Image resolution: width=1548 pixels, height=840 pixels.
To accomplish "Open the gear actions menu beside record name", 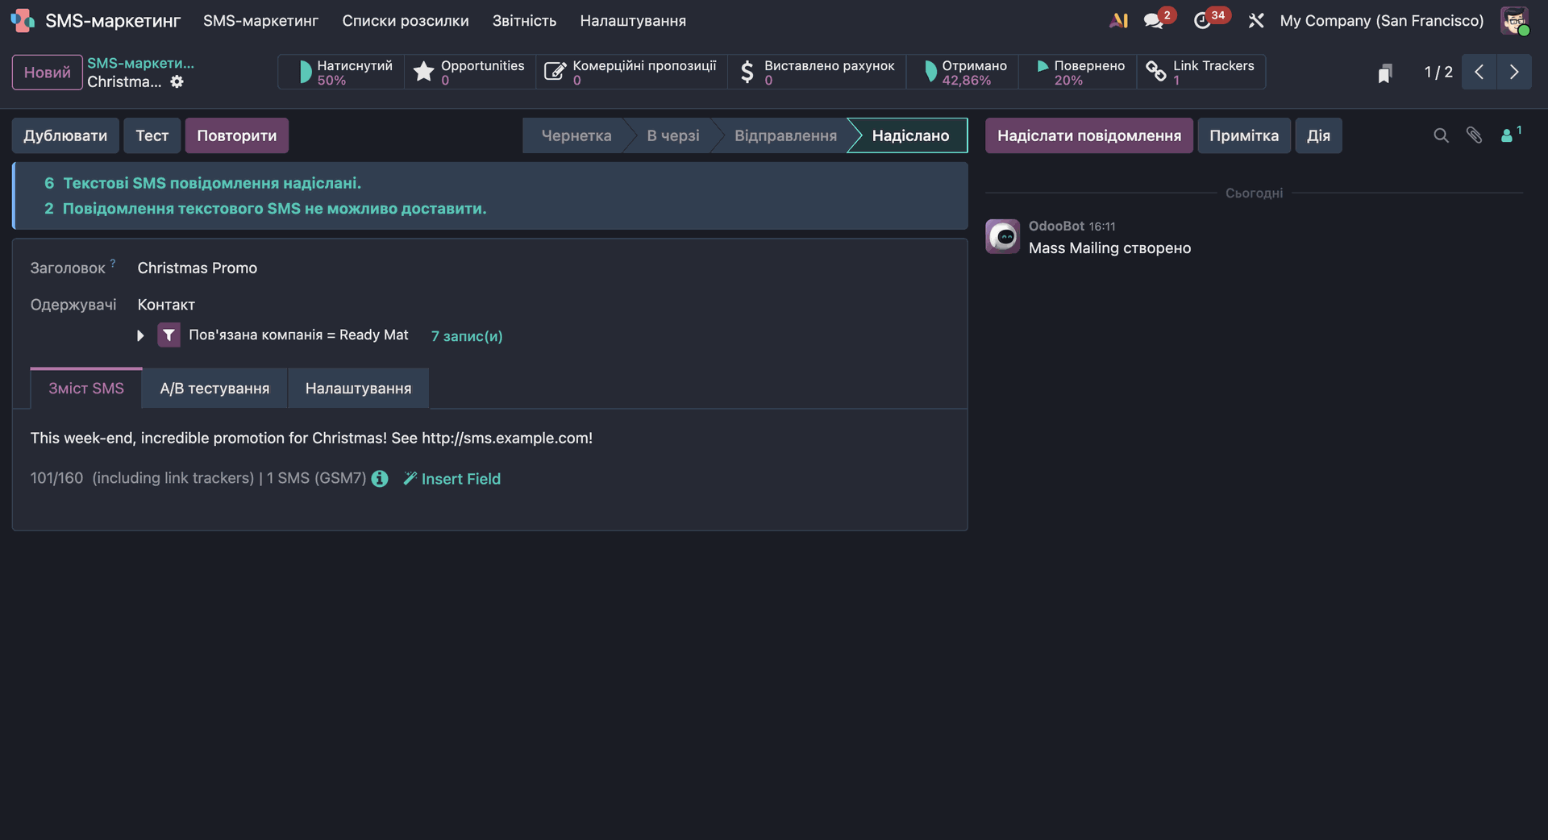I will pos(177,81).
